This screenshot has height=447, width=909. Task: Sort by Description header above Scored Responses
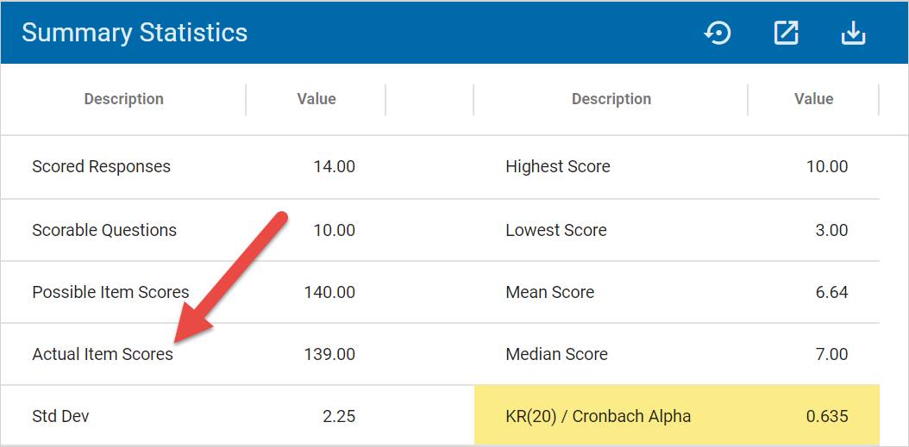click(x=123, y=99)
